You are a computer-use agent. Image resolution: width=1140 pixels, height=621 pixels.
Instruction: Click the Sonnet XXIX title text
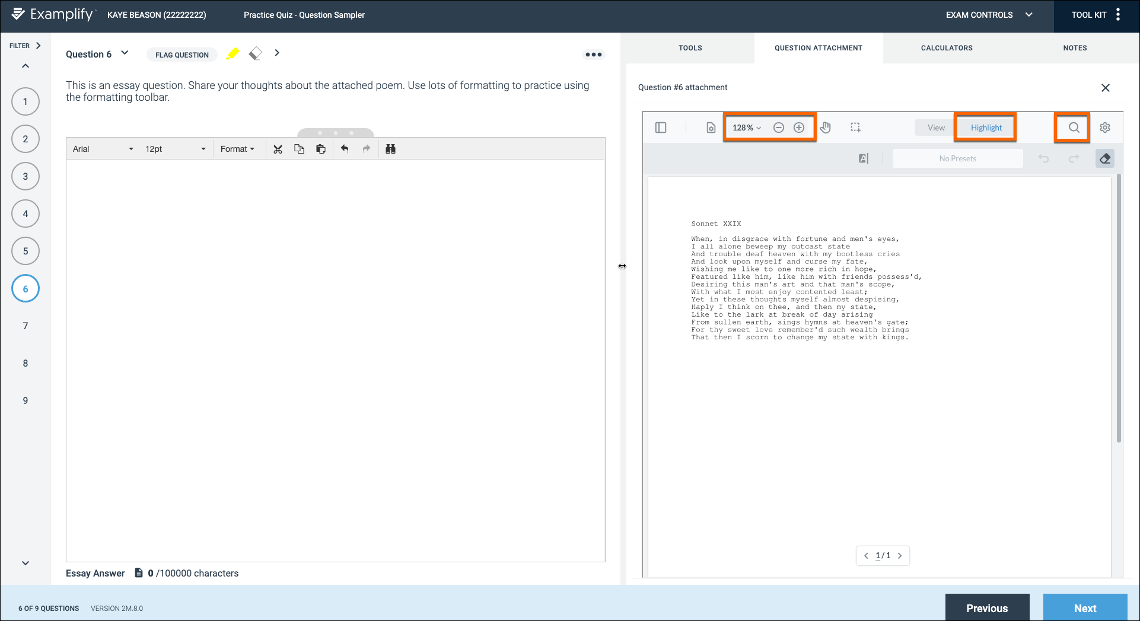(x=716, y=224)
